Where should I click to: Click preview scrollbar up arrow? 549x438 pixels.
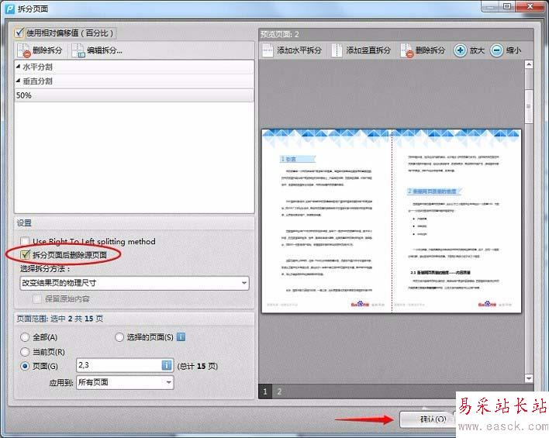click(529, 64)
